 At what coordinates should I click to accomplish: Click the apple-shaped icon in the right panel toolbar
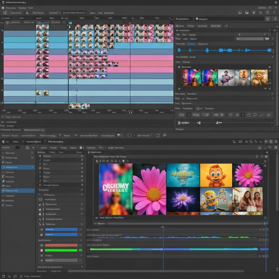pos(248,115)
